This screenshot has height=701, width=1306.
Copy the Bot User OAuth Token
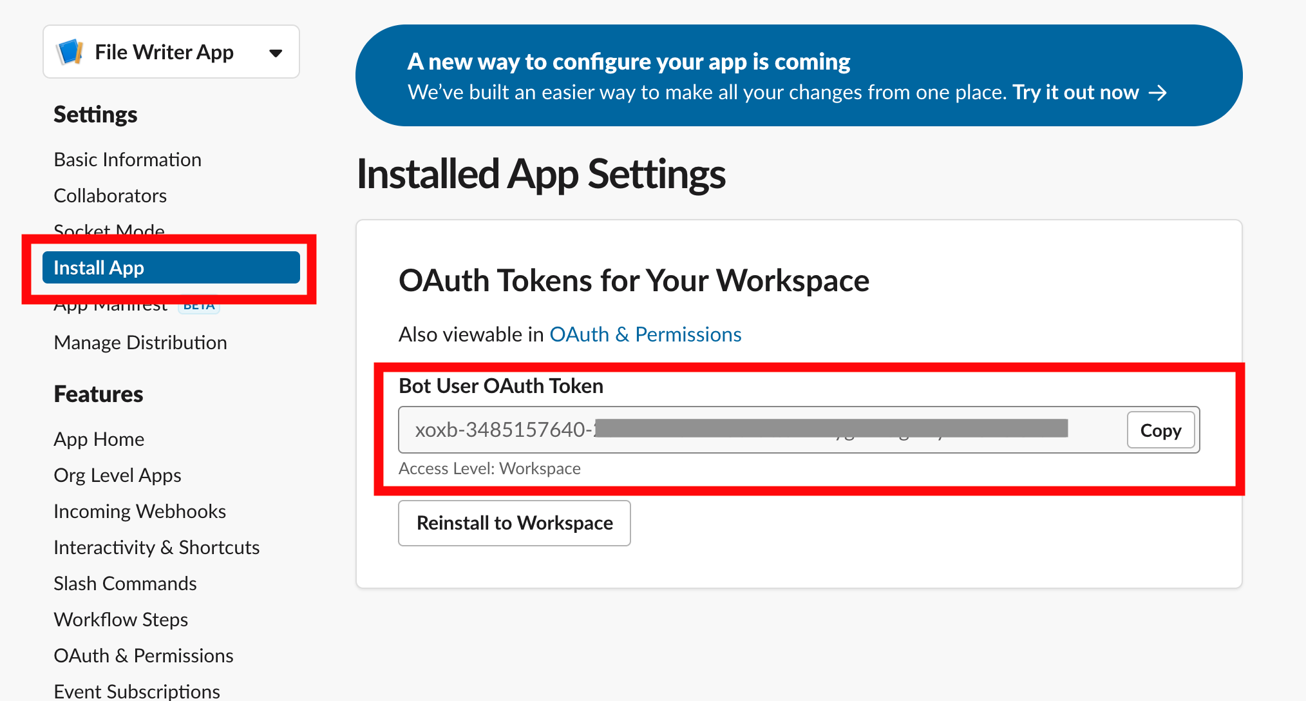click(1160, 430)
